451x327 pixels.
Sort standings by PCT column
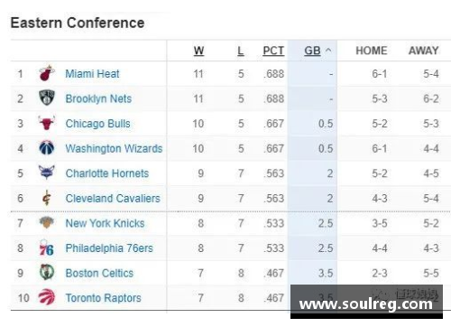273,51
